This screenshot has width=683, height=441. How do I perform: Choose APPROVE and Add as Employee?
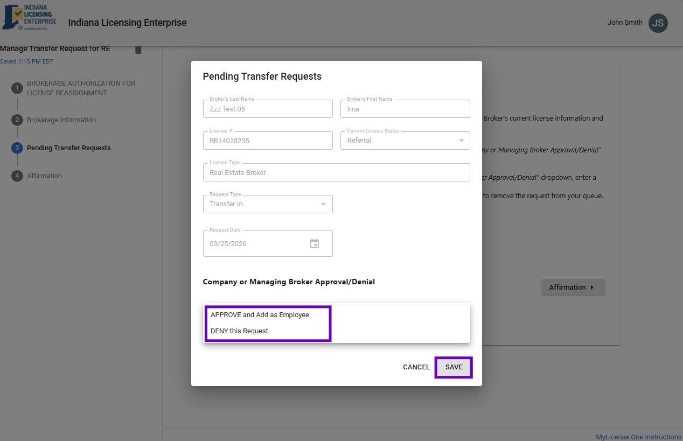coord(260,315)
